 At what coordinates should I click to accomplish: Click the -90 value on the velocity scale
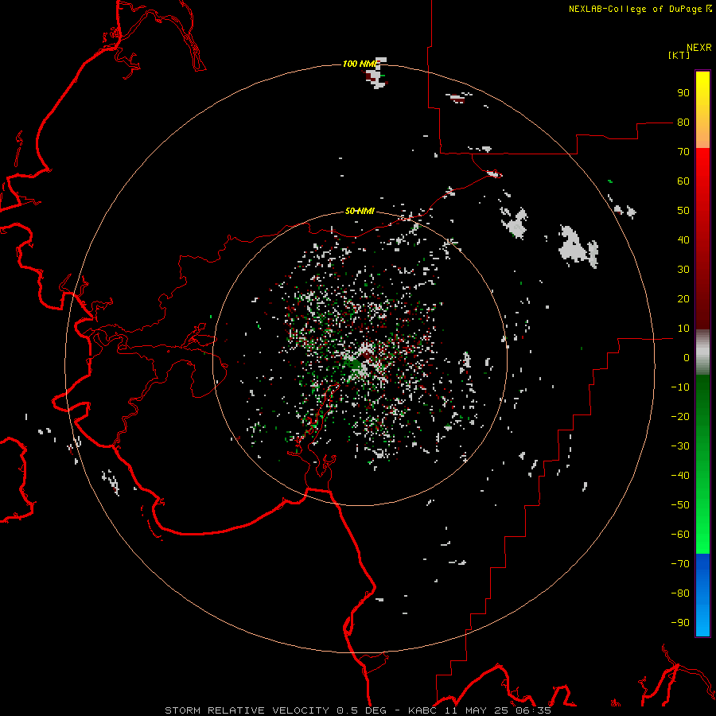click(x=680, y=622)
